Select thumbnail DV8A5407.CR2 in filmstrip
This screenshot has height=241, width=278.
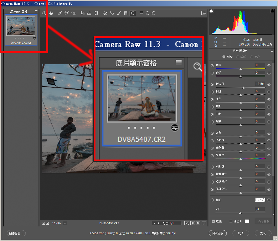tap(21, 30)
